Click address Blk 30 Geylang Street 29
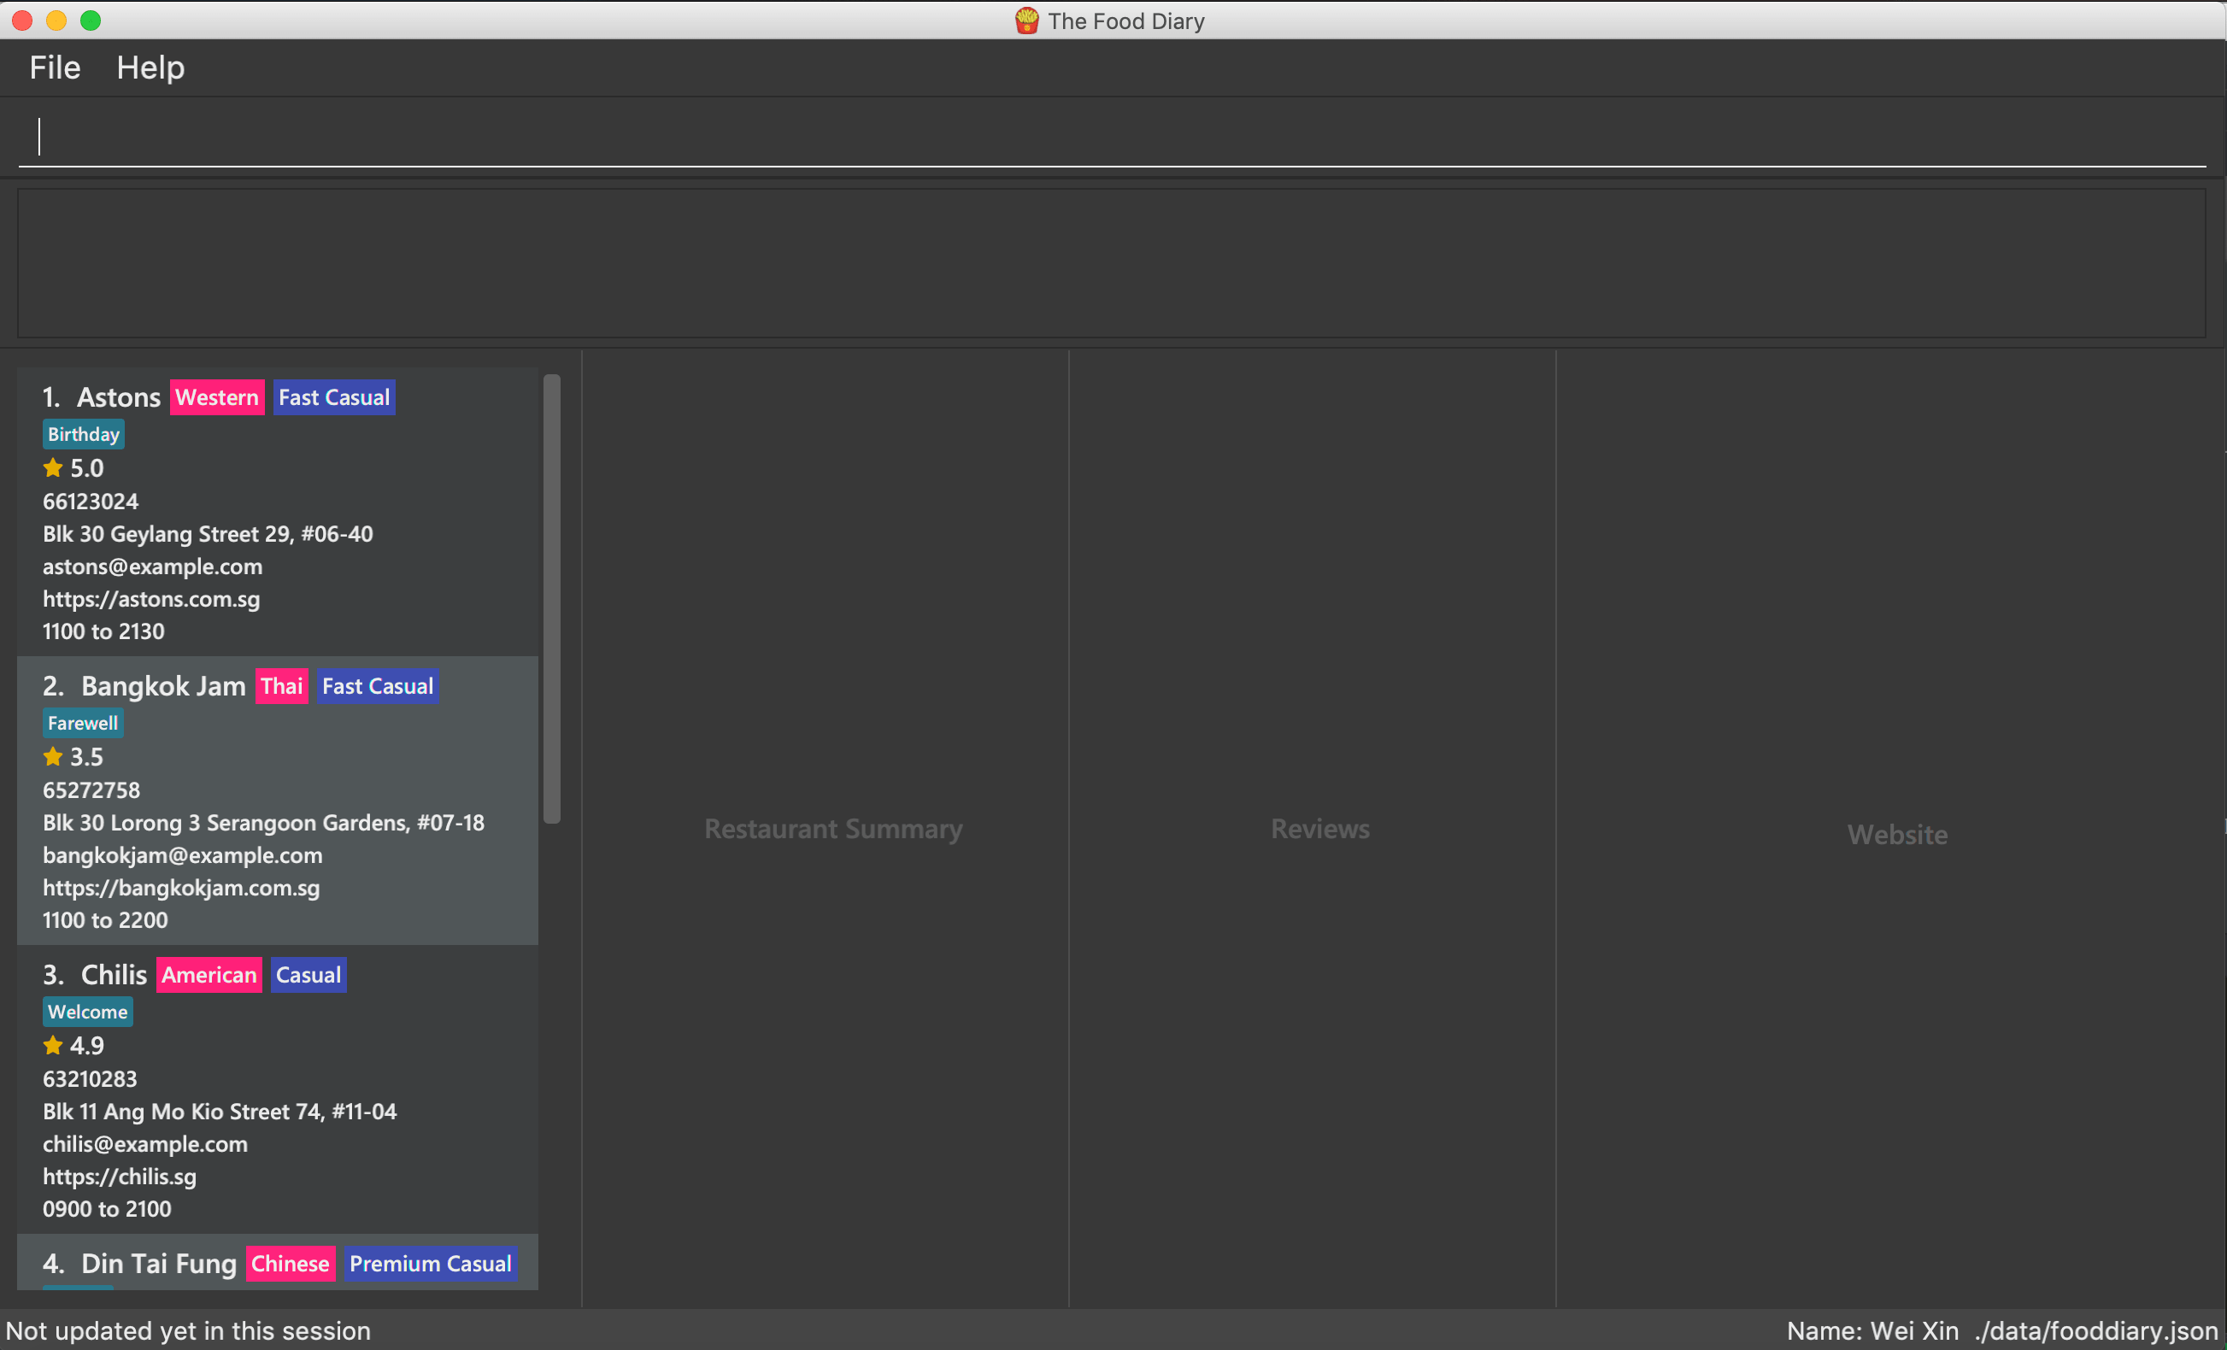 coord(208,534)
